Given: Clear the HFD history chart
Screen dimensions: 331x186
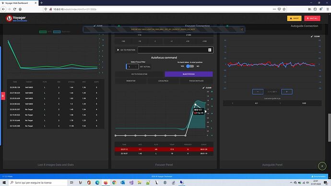Looking at the screenshot, I should coord(98,26).
